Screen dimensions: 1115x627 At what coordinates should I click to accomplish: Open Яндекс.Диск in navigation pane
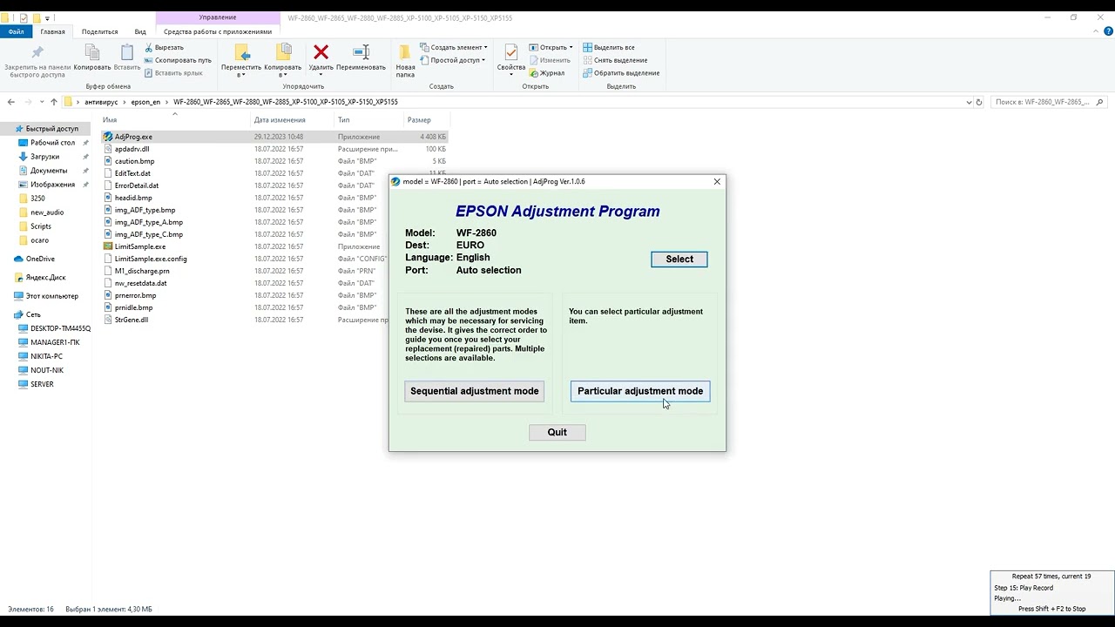(x=45, y=278)
